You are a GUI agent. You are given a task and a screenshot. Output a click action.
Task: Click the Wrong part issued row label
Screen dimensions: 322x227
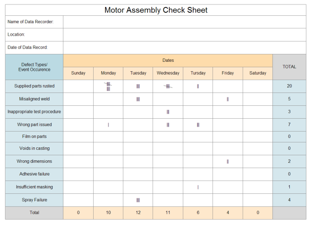[34, 125]
